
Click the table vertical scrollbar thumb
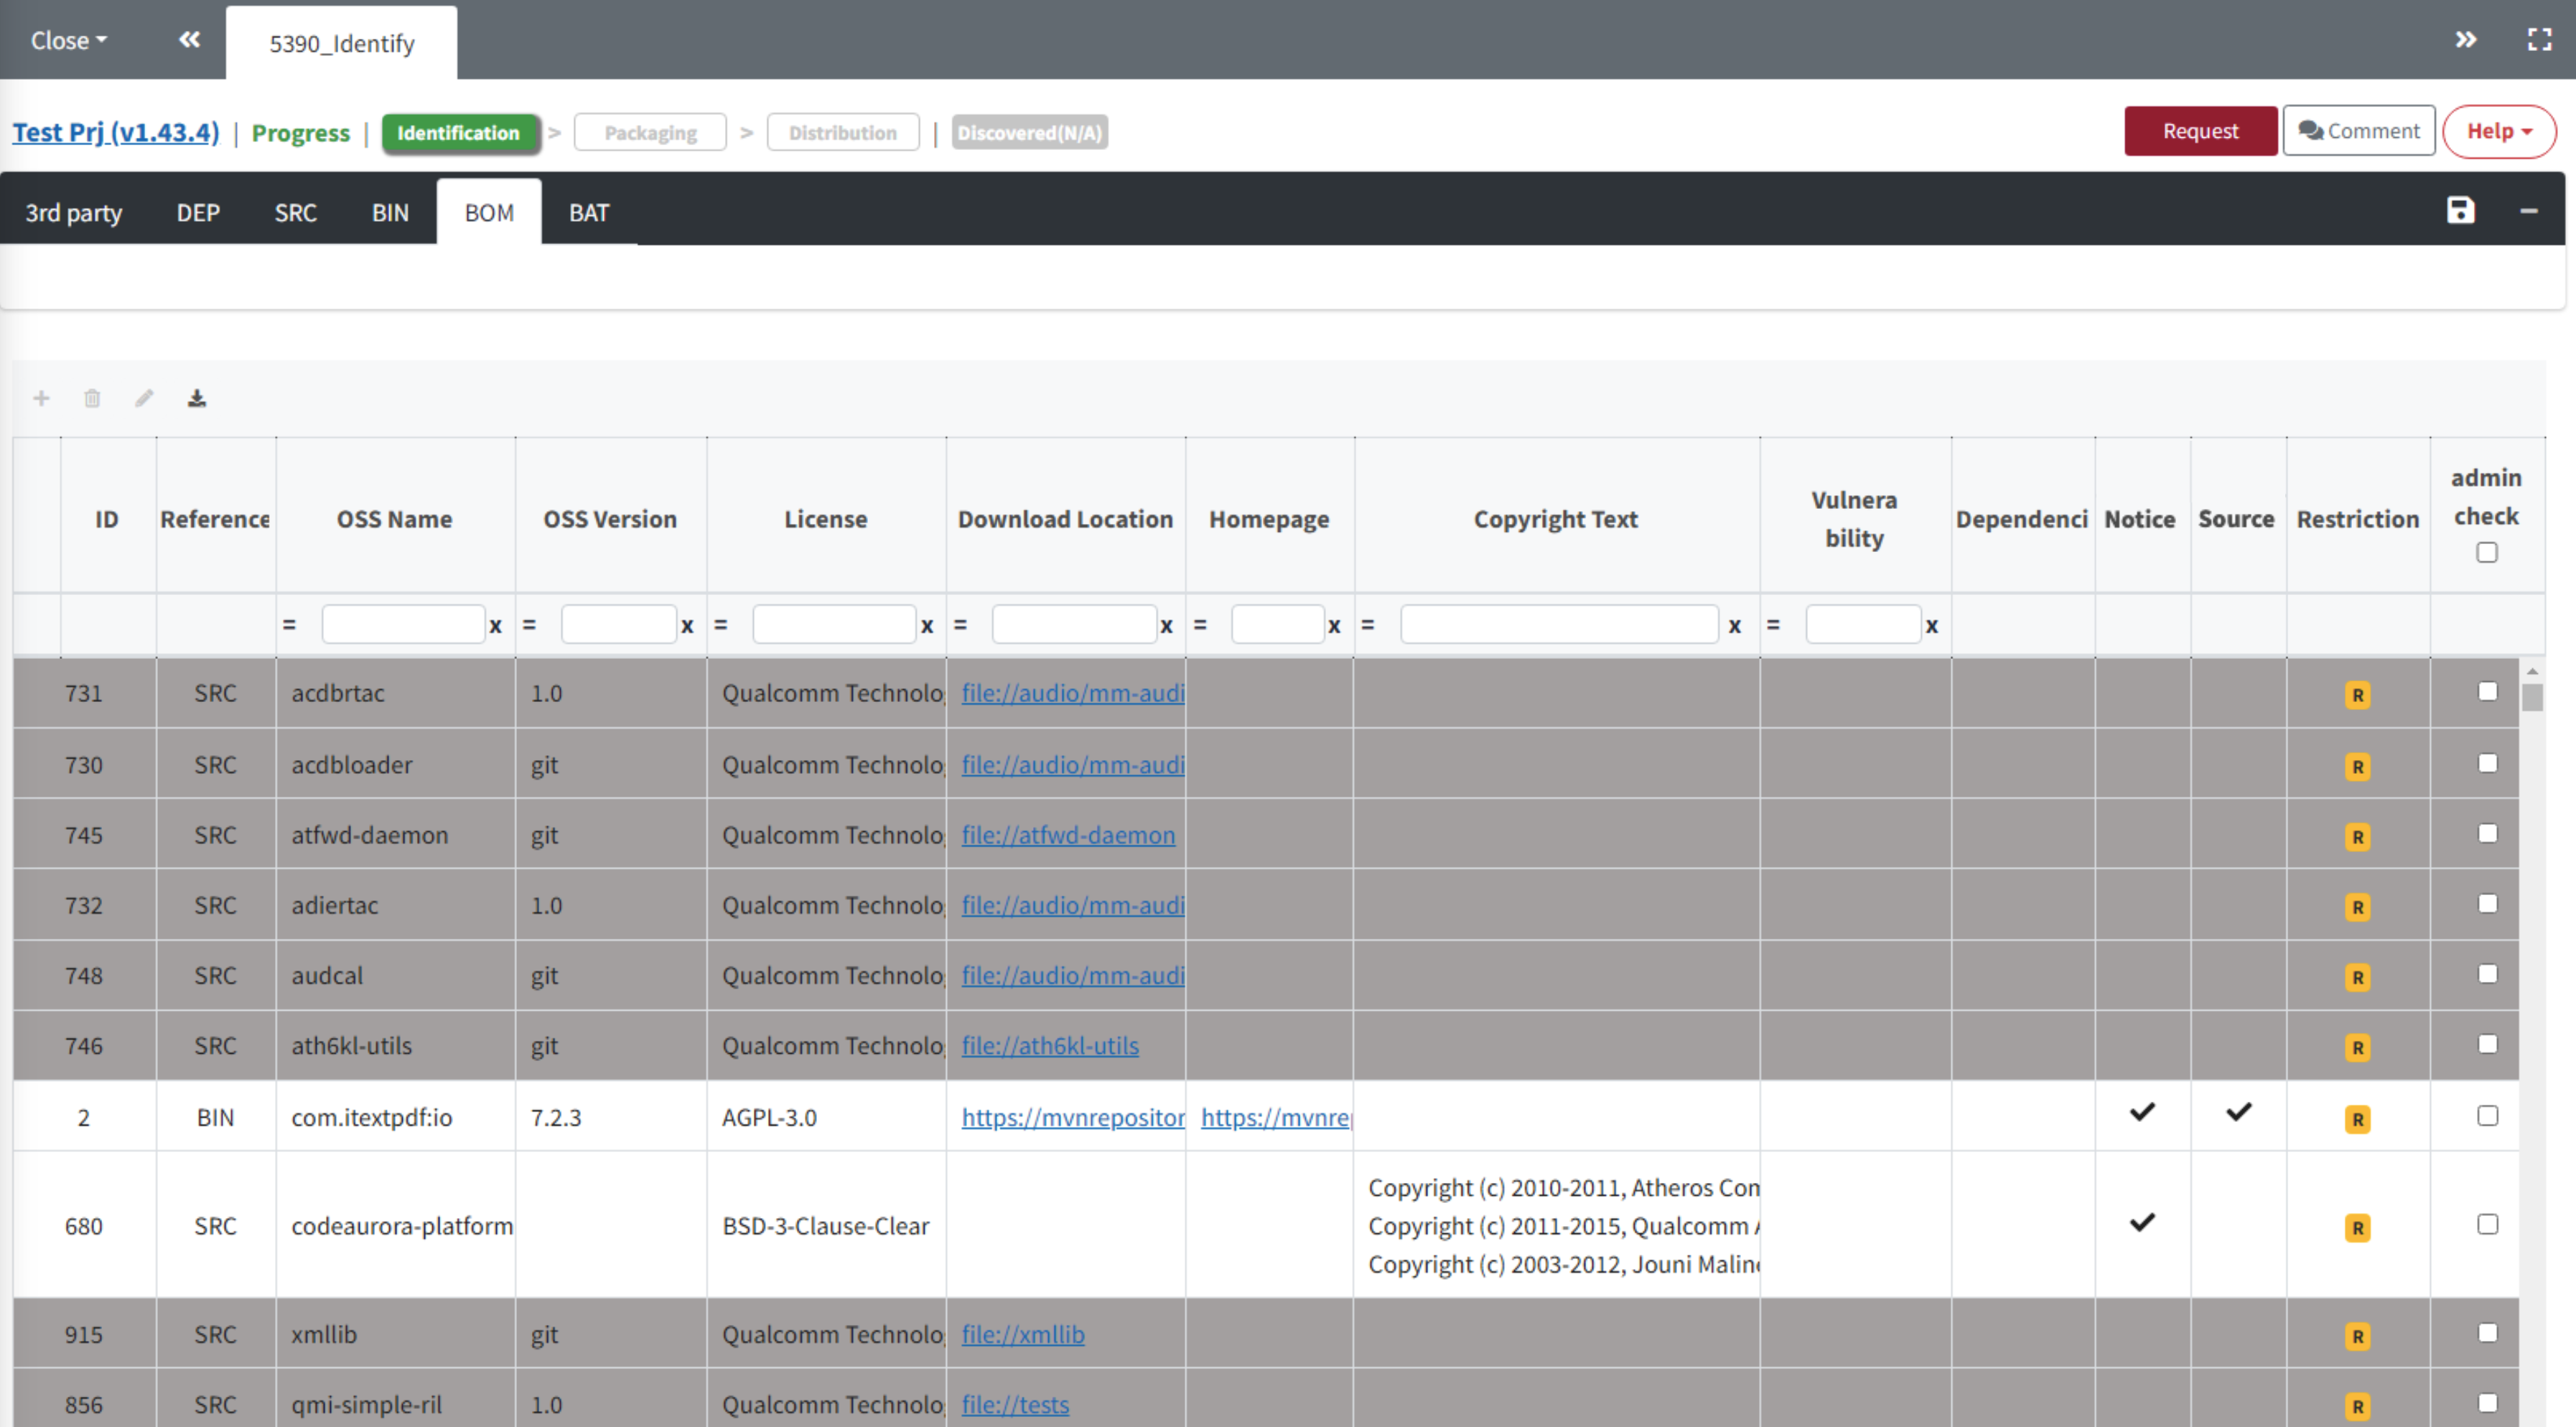pyautogui.click(x=2531, y=697)
